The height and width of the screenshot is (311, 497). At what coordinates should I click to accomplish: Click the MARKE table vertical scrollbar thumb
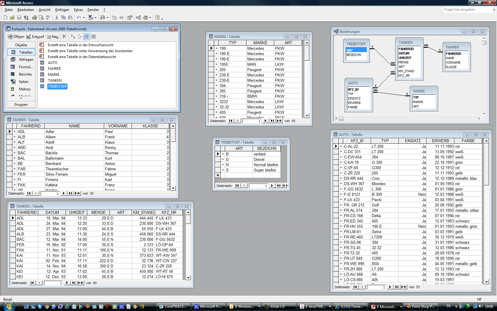click(307, 53)
